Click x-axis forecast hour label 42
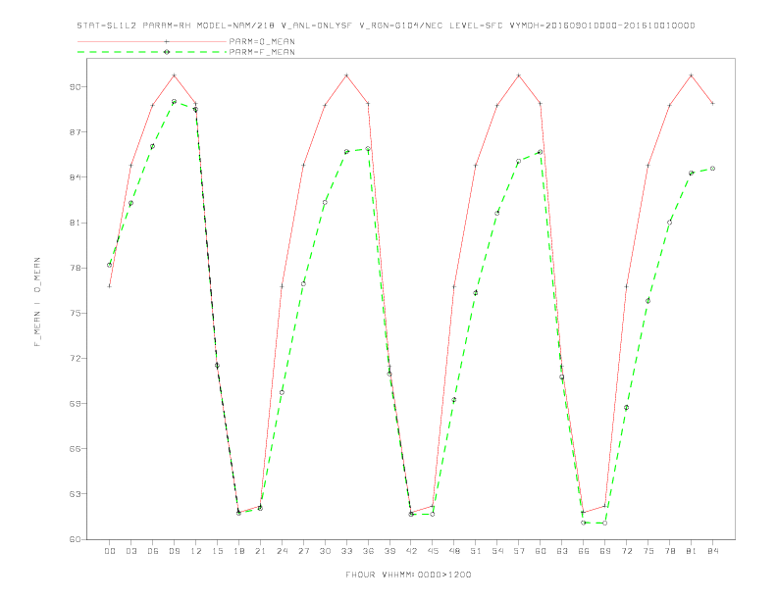 point(411,551)
